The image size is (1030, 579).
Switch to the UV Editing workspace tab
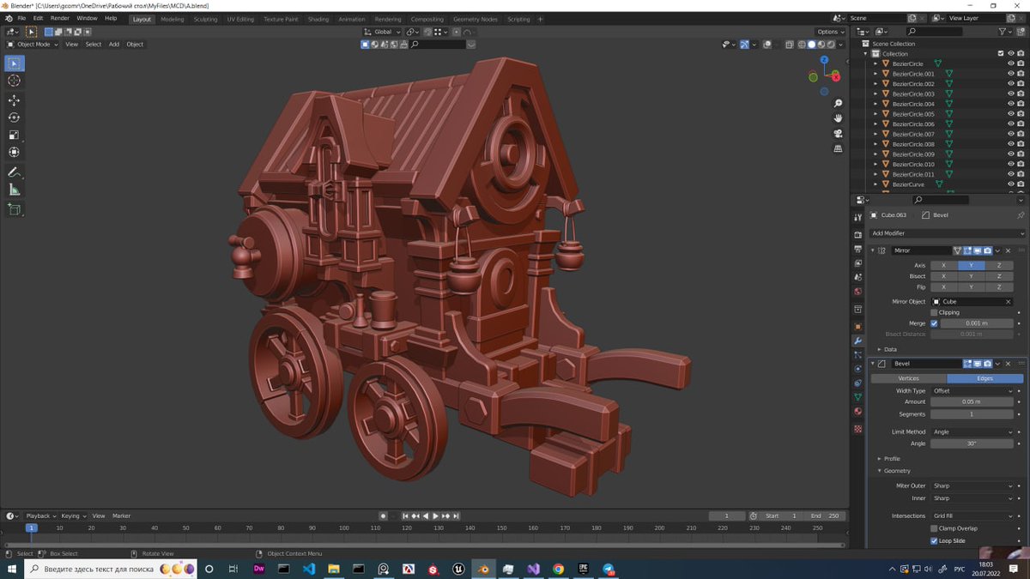point(240,19)
